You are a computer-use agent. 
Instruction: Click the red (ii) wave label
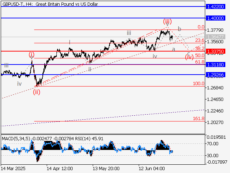point(37,92)
